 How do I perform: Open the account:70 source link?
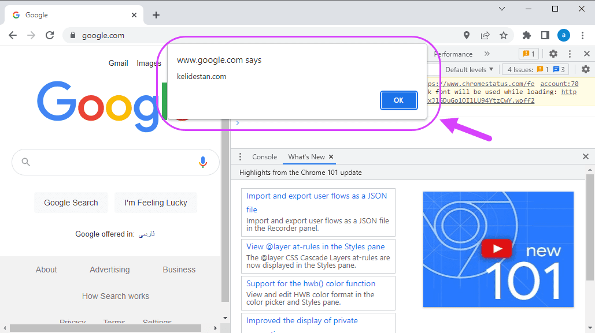point(559,84)
